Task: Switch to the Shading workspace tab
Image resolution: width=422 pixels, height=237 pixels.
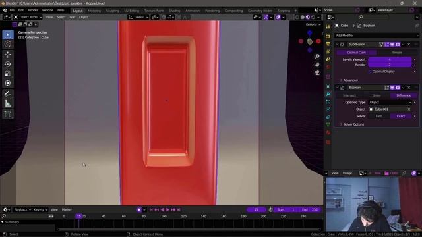Action: pos(174,11)
